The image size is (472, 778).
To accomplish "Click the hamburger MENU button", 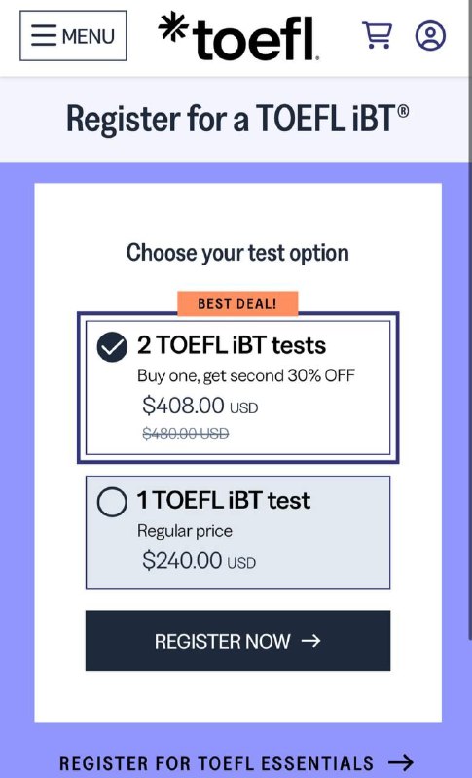I will coord(73,36).
